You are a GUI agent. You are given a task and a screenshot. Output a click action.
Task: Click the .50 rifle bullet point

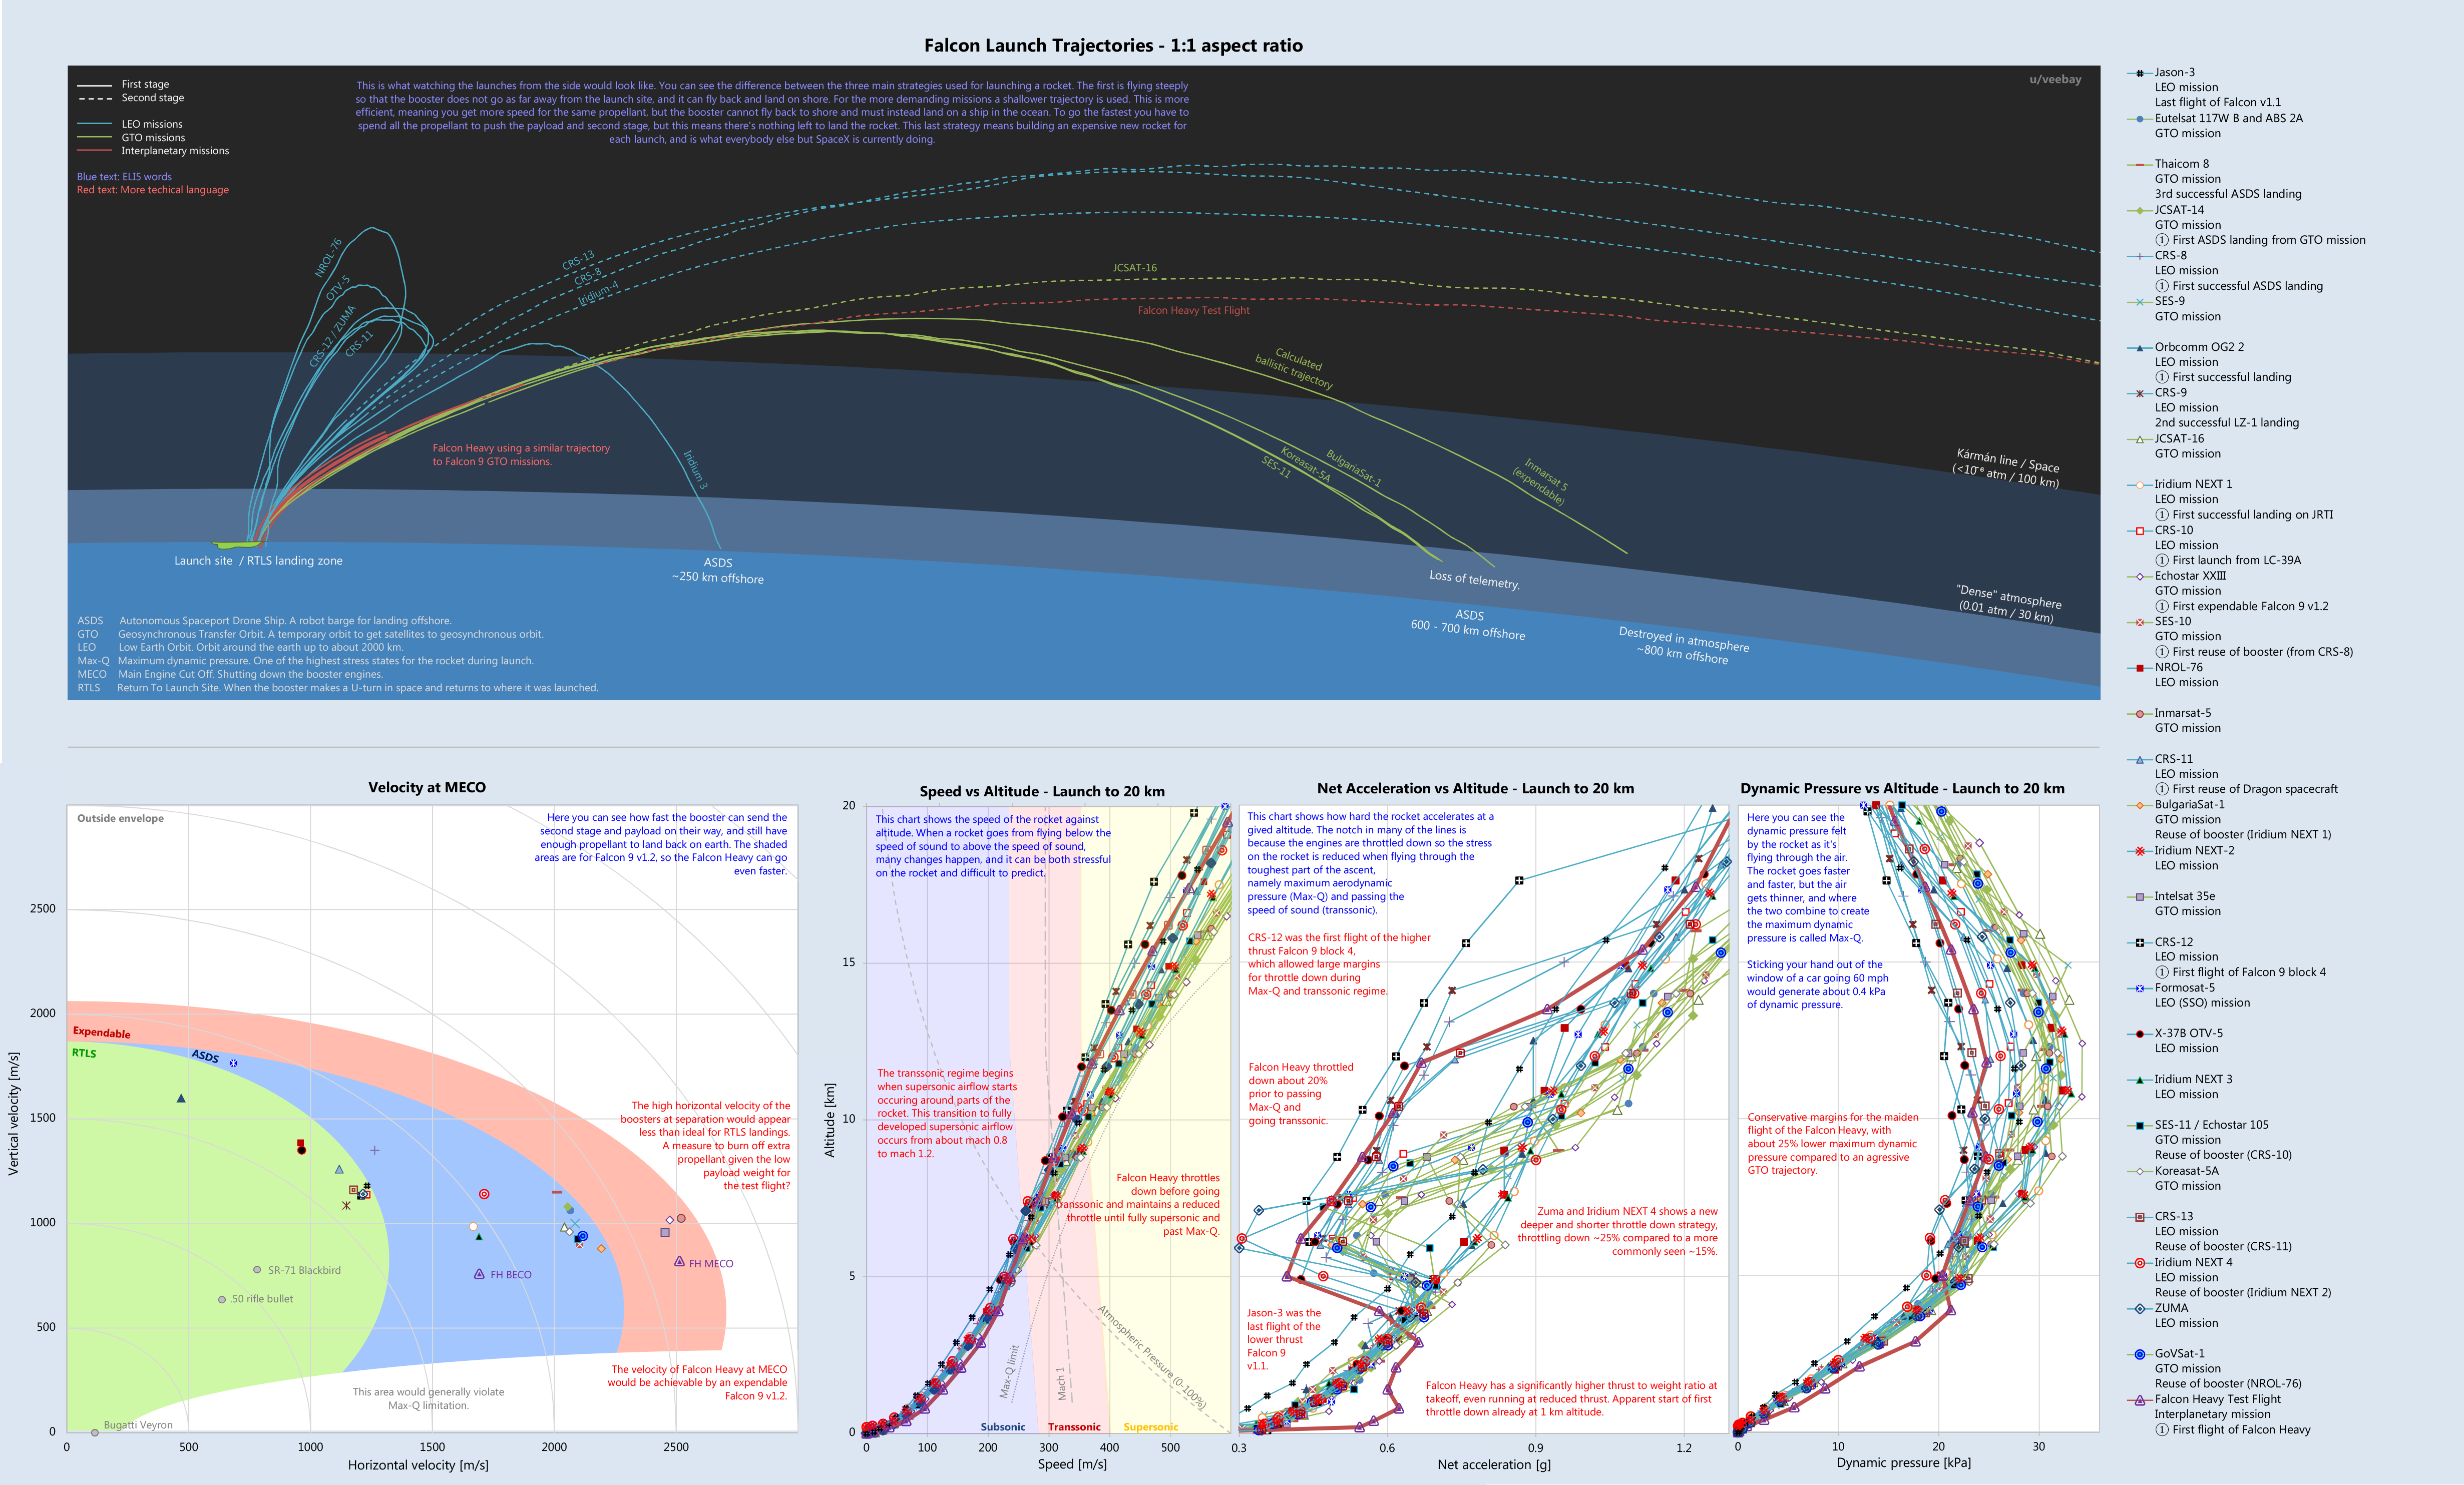pos(222,1300)
